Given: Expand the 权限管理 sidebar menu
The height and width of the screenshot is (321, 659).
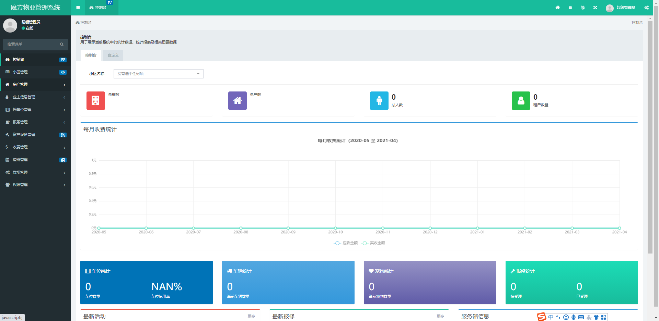Looking at the screenshot, I should 35,185.
